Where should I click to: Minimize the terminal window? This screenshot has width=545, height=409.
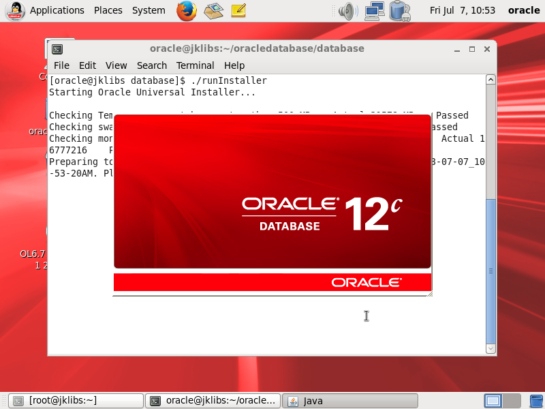tap(457, 49)
